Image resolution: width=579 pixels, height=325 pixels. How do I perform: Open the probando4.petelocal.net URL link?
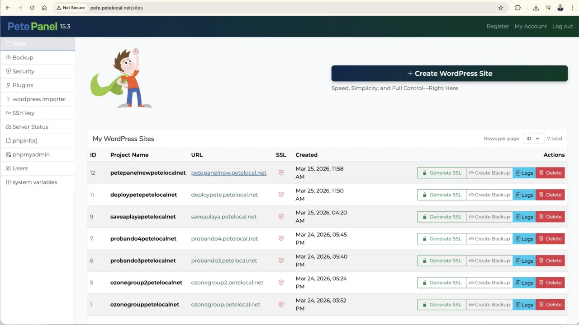[225, 239]
